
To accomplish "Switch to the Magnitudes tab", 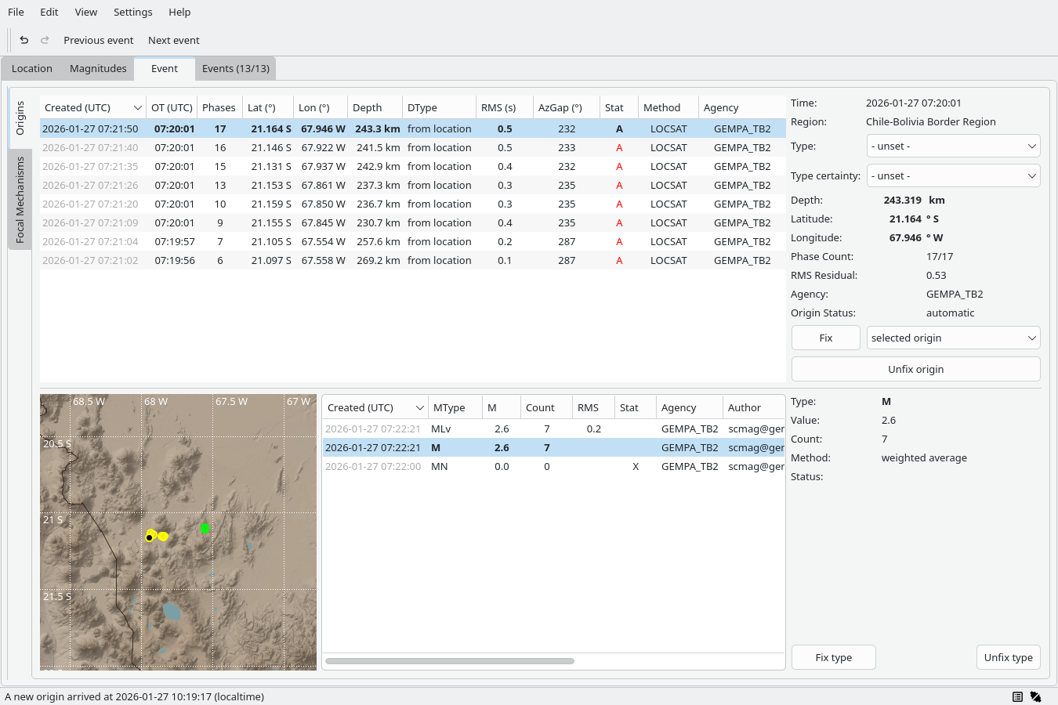I will tap(97, 68).
